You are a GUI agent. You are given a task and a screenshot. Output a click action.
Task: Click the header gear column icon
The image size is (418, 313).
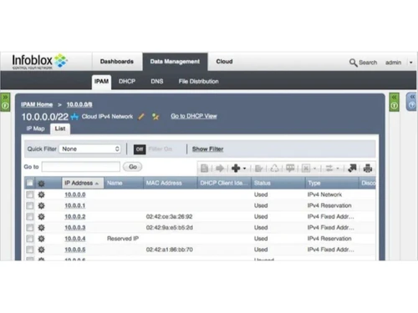point(41,184)
